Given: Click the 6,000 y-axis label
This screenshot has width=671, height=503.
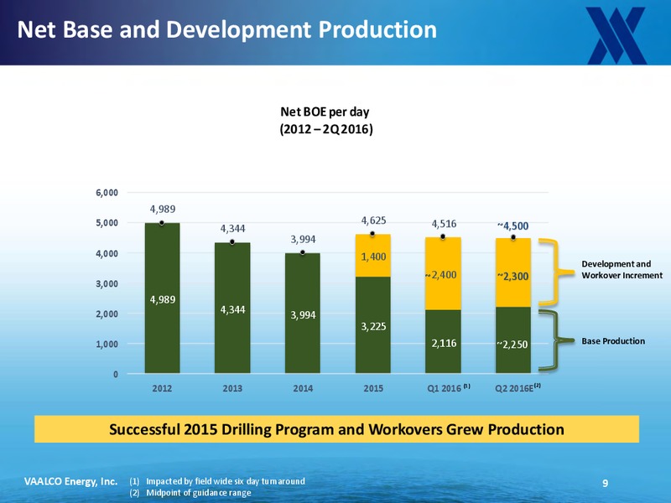Looking at the screenshot, I should pyautogui.click(x=107, y=193).
